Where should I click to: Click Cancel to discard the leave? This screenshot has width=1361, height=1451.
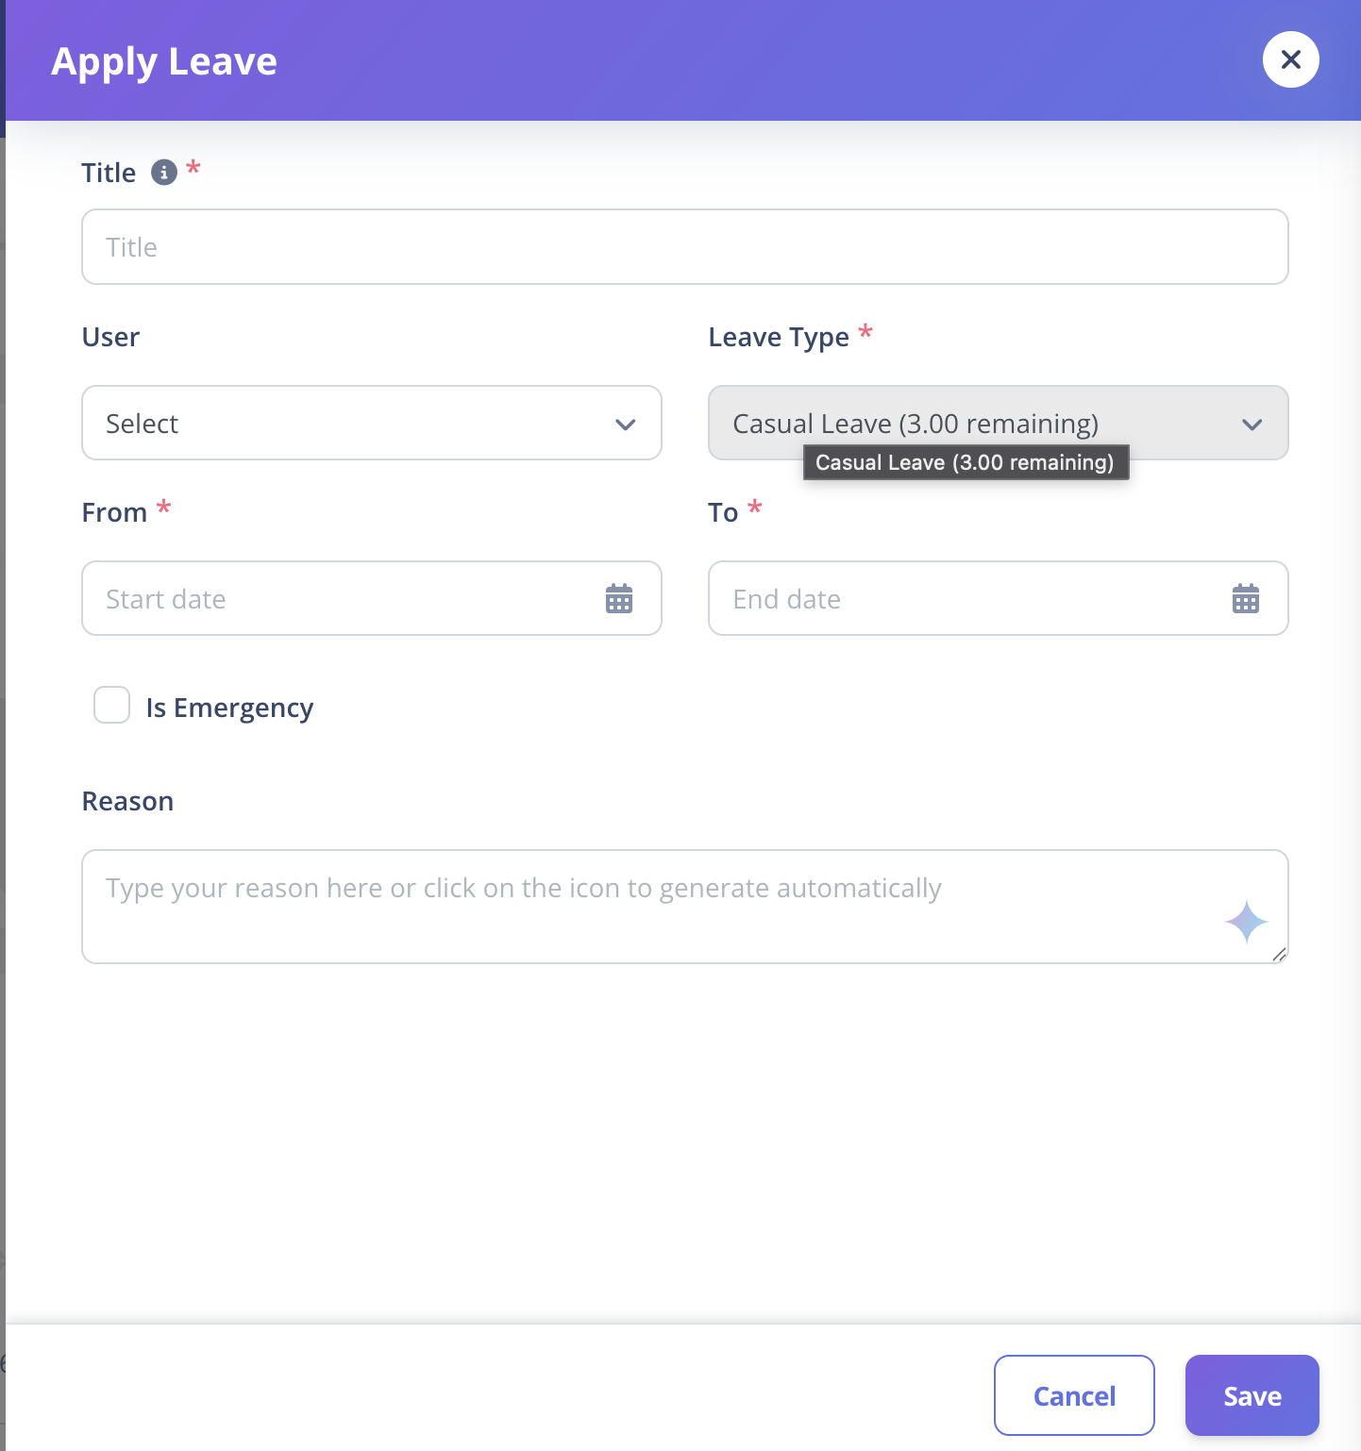1074,1395
